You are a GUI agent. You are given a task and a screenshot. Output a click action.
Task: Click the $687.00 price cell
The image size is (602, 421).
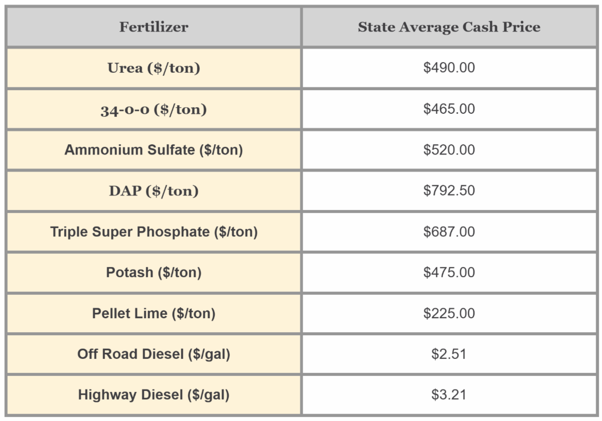tap(449, 232)
